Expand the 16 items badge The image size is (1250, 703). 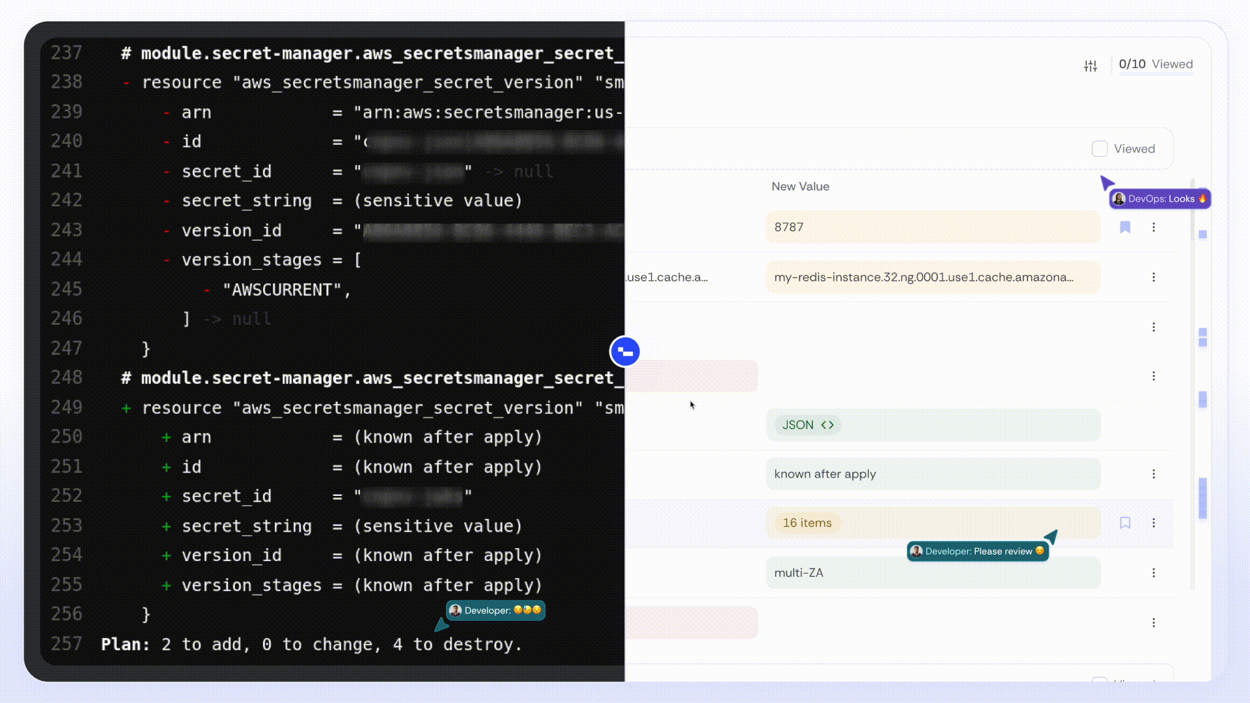807,523
